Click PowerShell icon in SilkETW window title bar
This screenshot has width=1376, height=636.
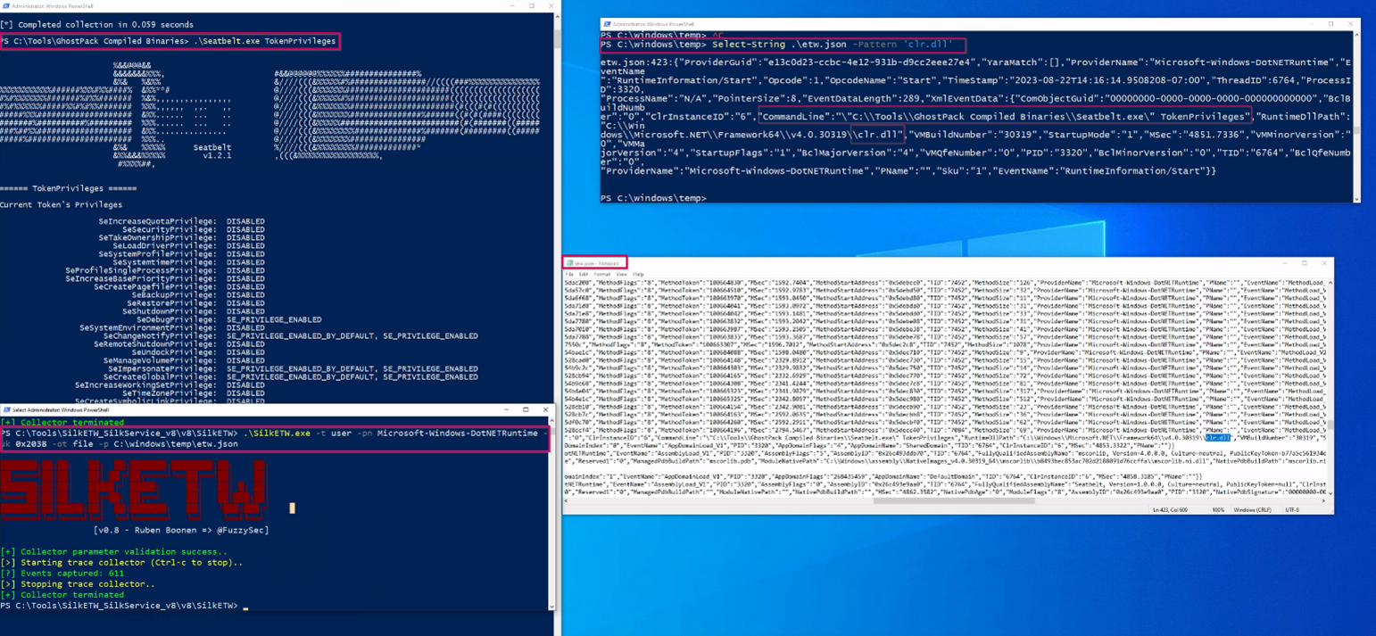pyautogui.click(x=6, y=409)
